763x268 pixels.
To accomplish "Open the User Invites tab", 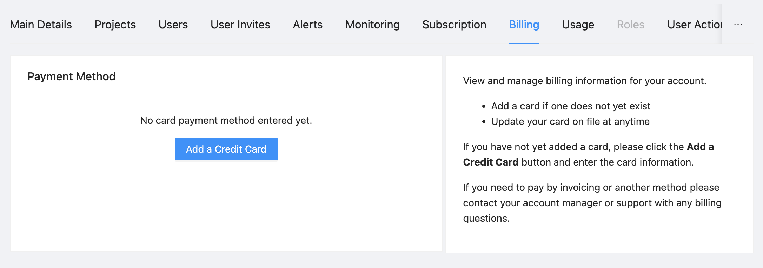I will pyautogui.click(x=240, y=24).
